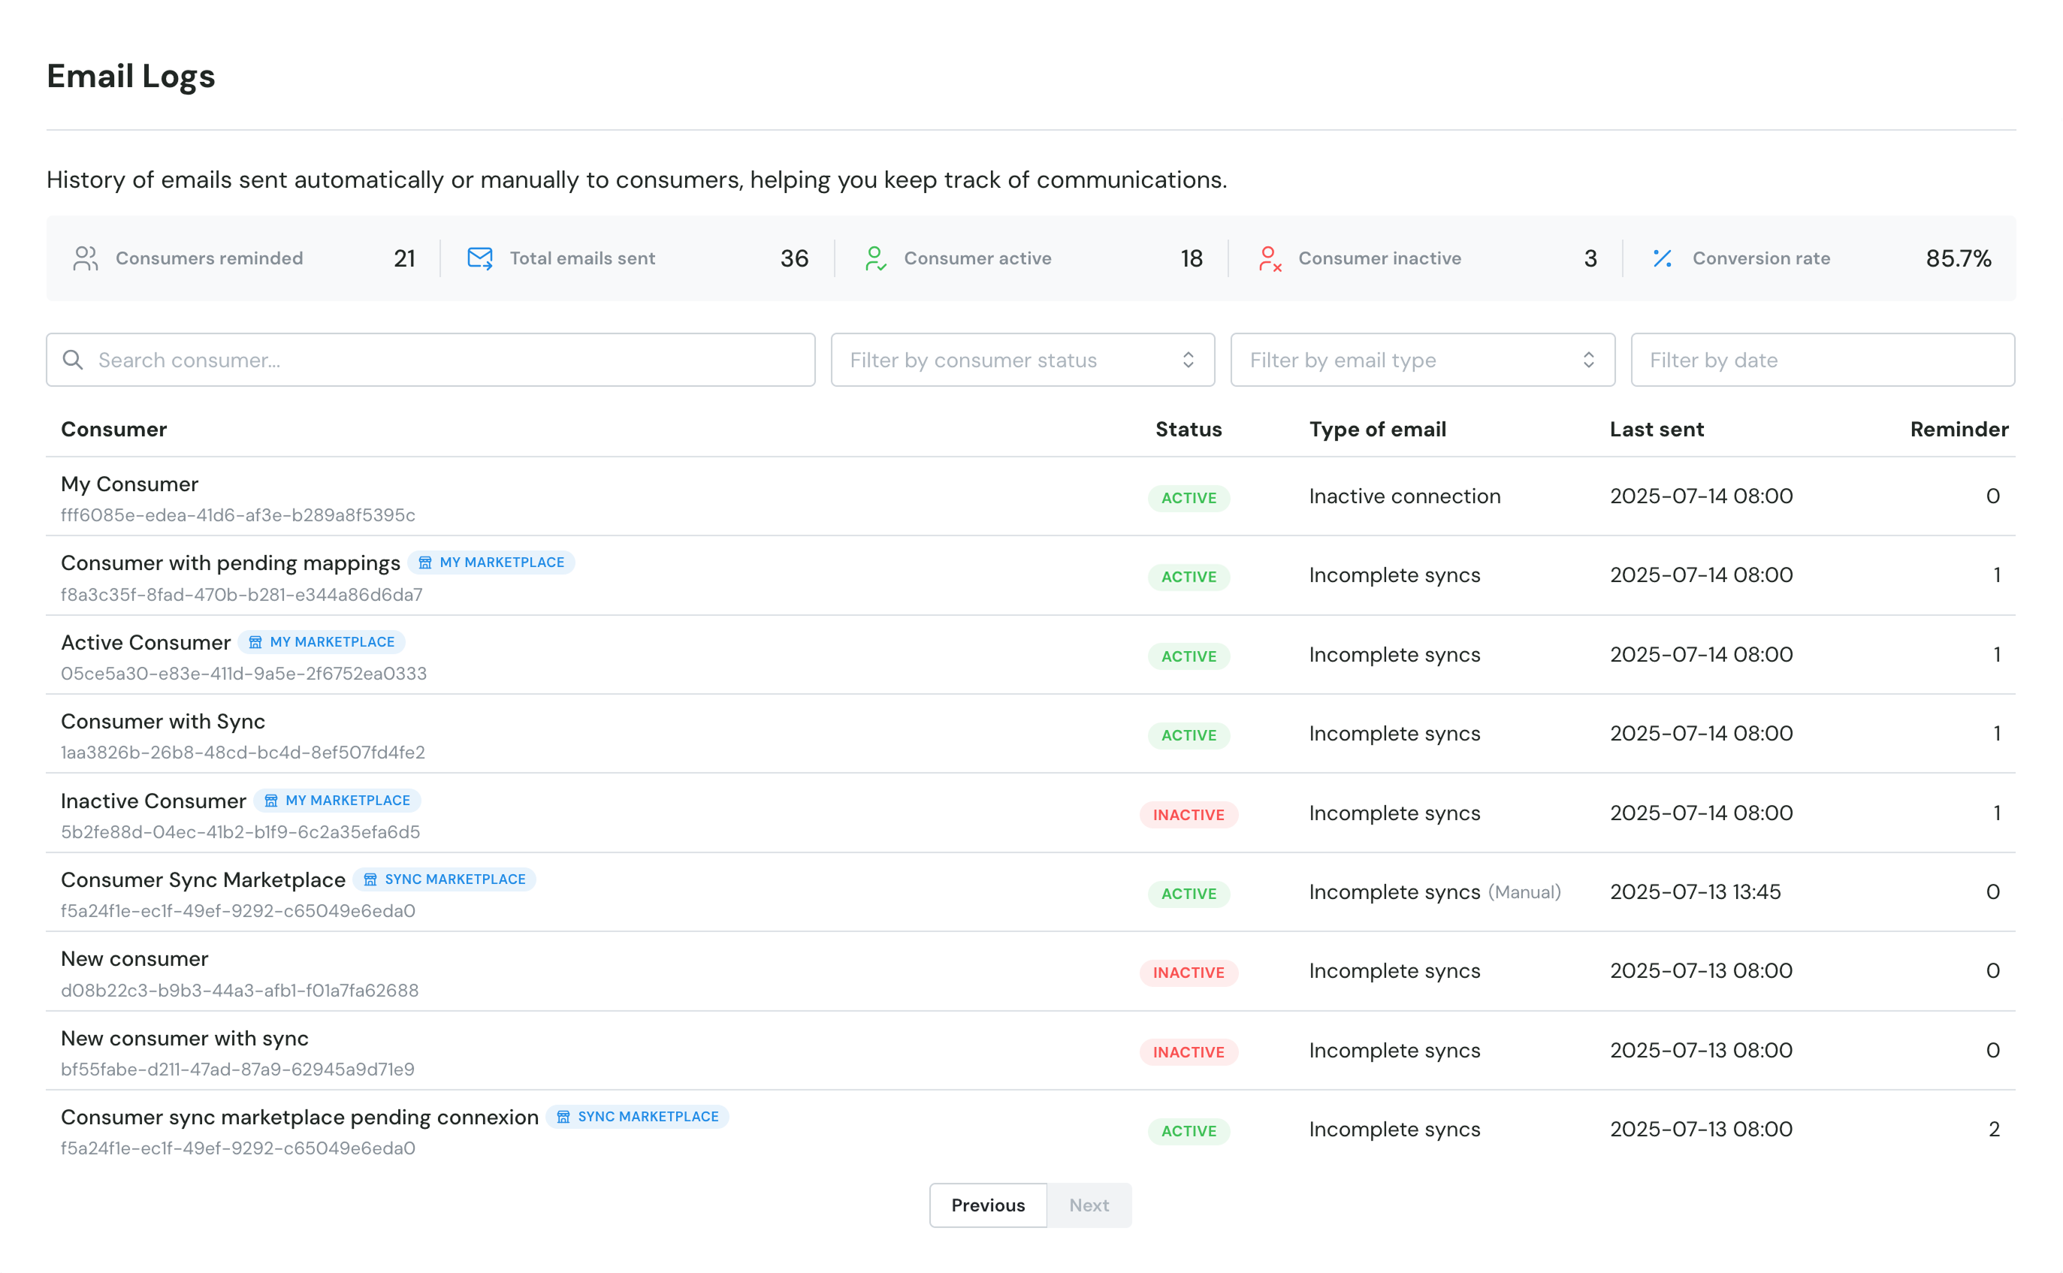Open the Filter by email type dropdown
Screen dimensions: 2063x1273
1422,360
